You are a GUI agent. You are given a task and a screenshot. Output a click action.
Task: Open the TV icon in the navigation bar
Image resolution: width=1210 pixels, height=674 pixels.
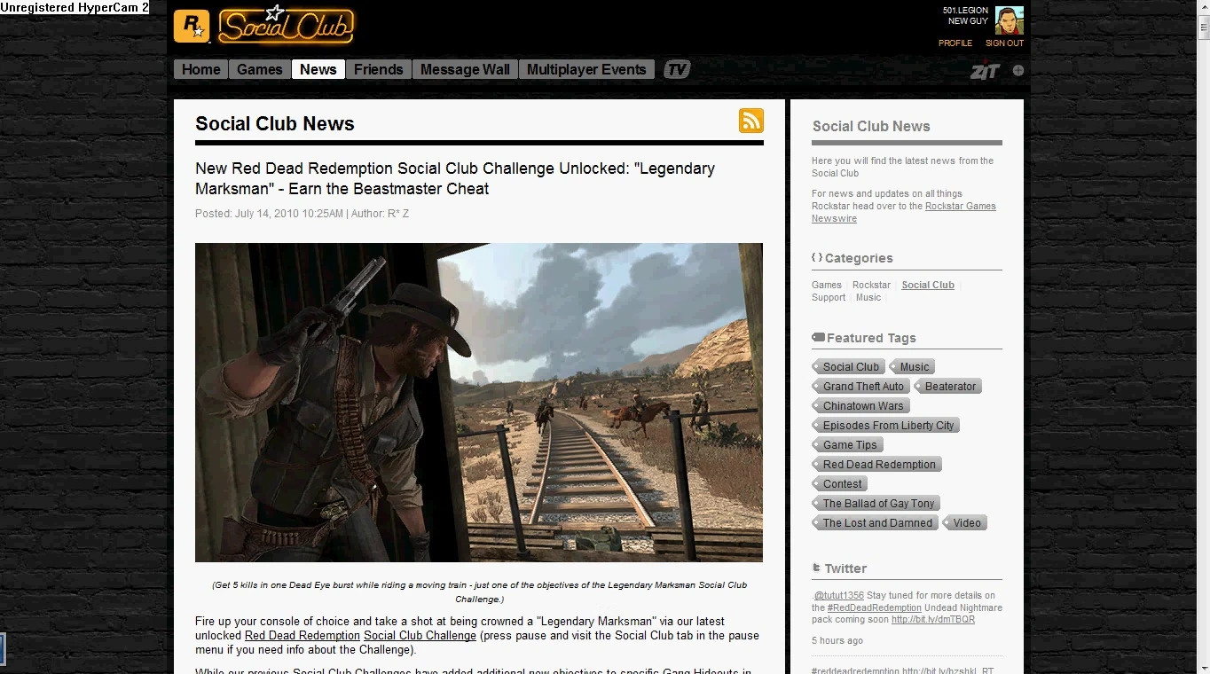click(x=677, y=69)
